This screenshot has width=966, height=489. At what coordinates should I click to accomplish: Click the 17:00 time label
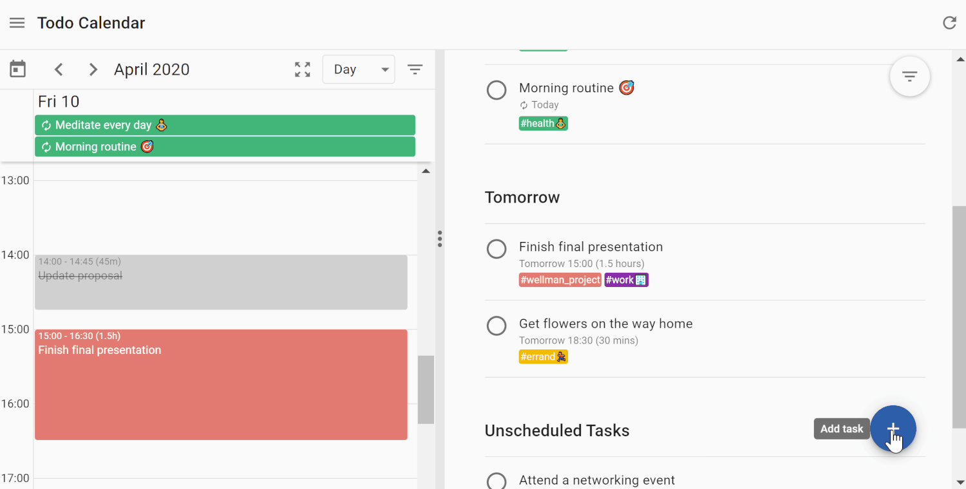click(15, 479)
